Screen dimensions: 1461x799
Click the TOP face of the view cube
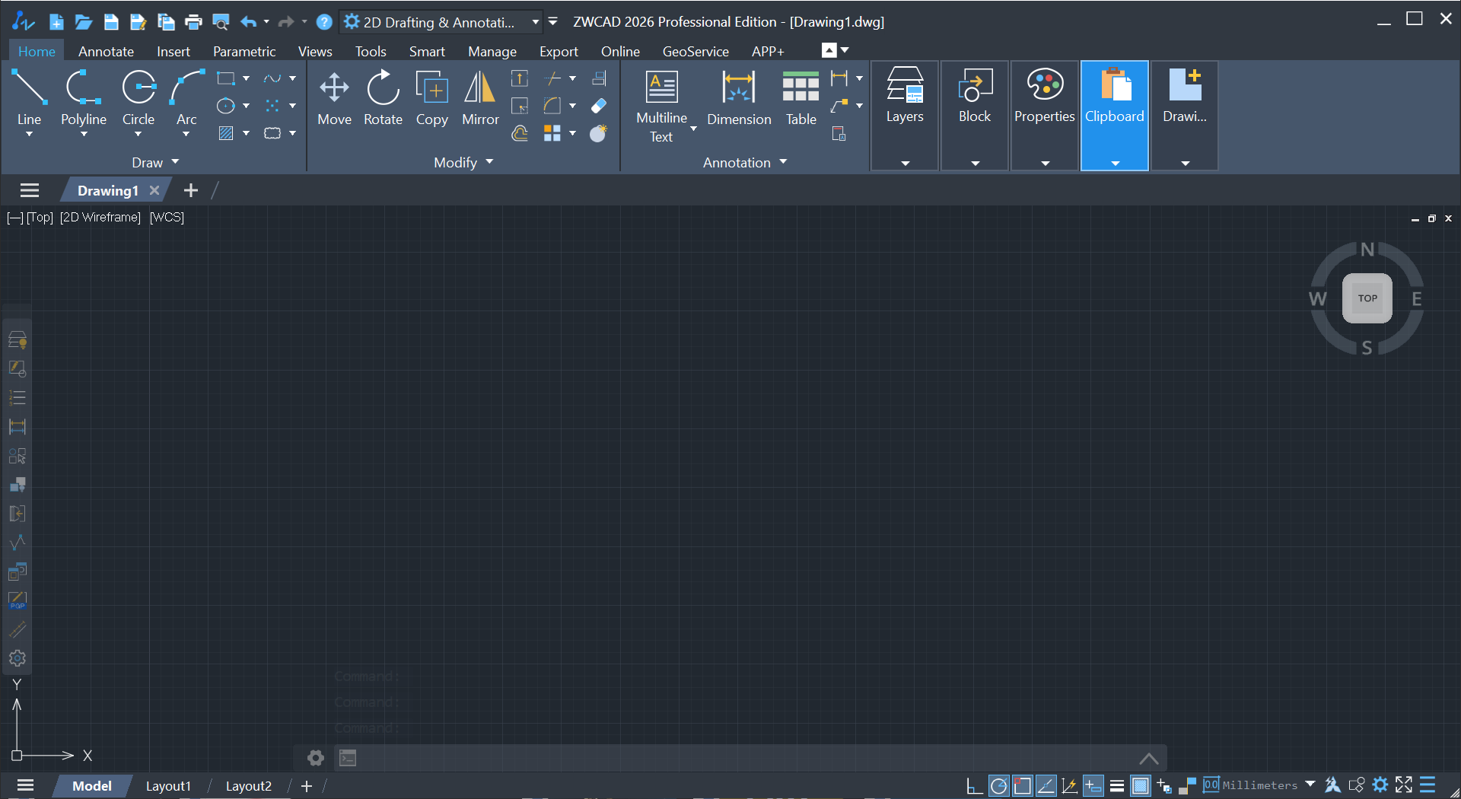(x=1367, y=298)
